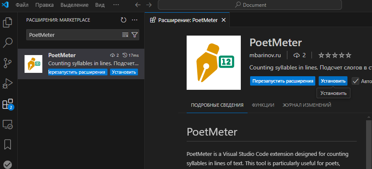Click the details page vertical scrollbar
The width and height of the screenshot is (372, 169).
[369, 144]
